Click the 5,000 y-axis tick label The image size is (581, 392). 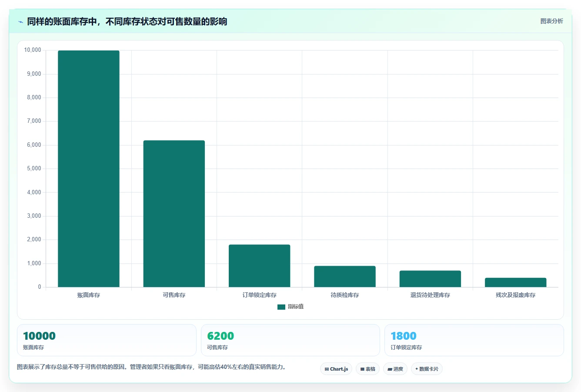pyautogui.click(x=34, y=169)
